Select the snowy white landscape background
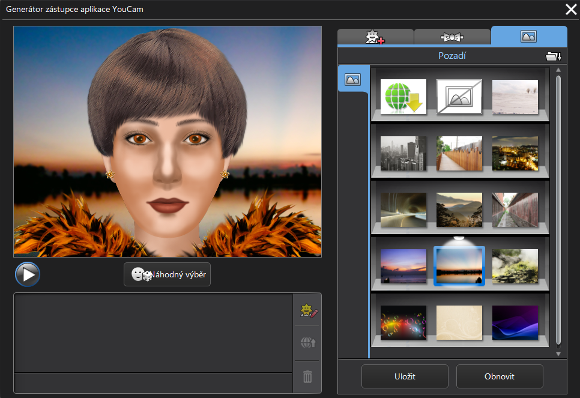580x398 pixels. [515, 96]
